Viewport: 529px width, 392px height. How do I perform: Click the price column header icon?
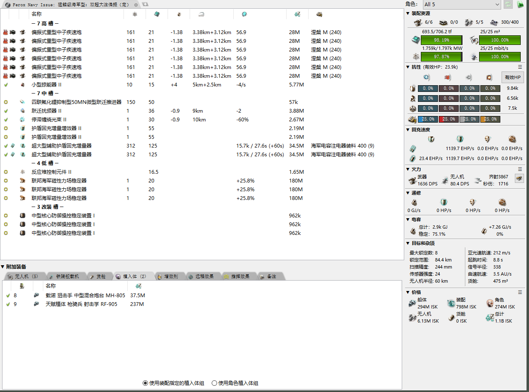(x=297, y=14)
